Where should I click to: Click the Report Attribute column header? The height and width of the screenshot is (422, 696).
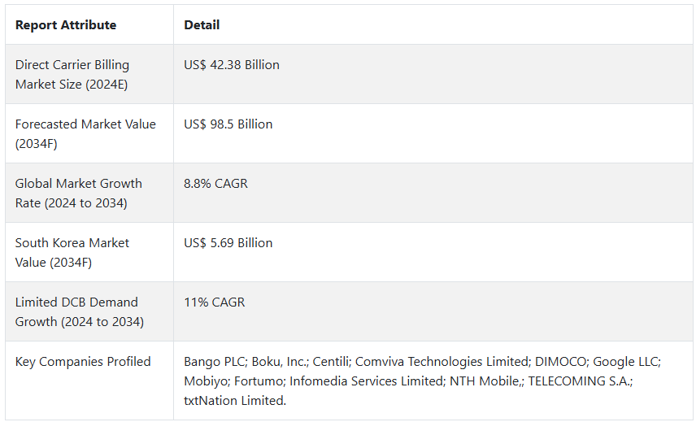[x=66, y=25]
